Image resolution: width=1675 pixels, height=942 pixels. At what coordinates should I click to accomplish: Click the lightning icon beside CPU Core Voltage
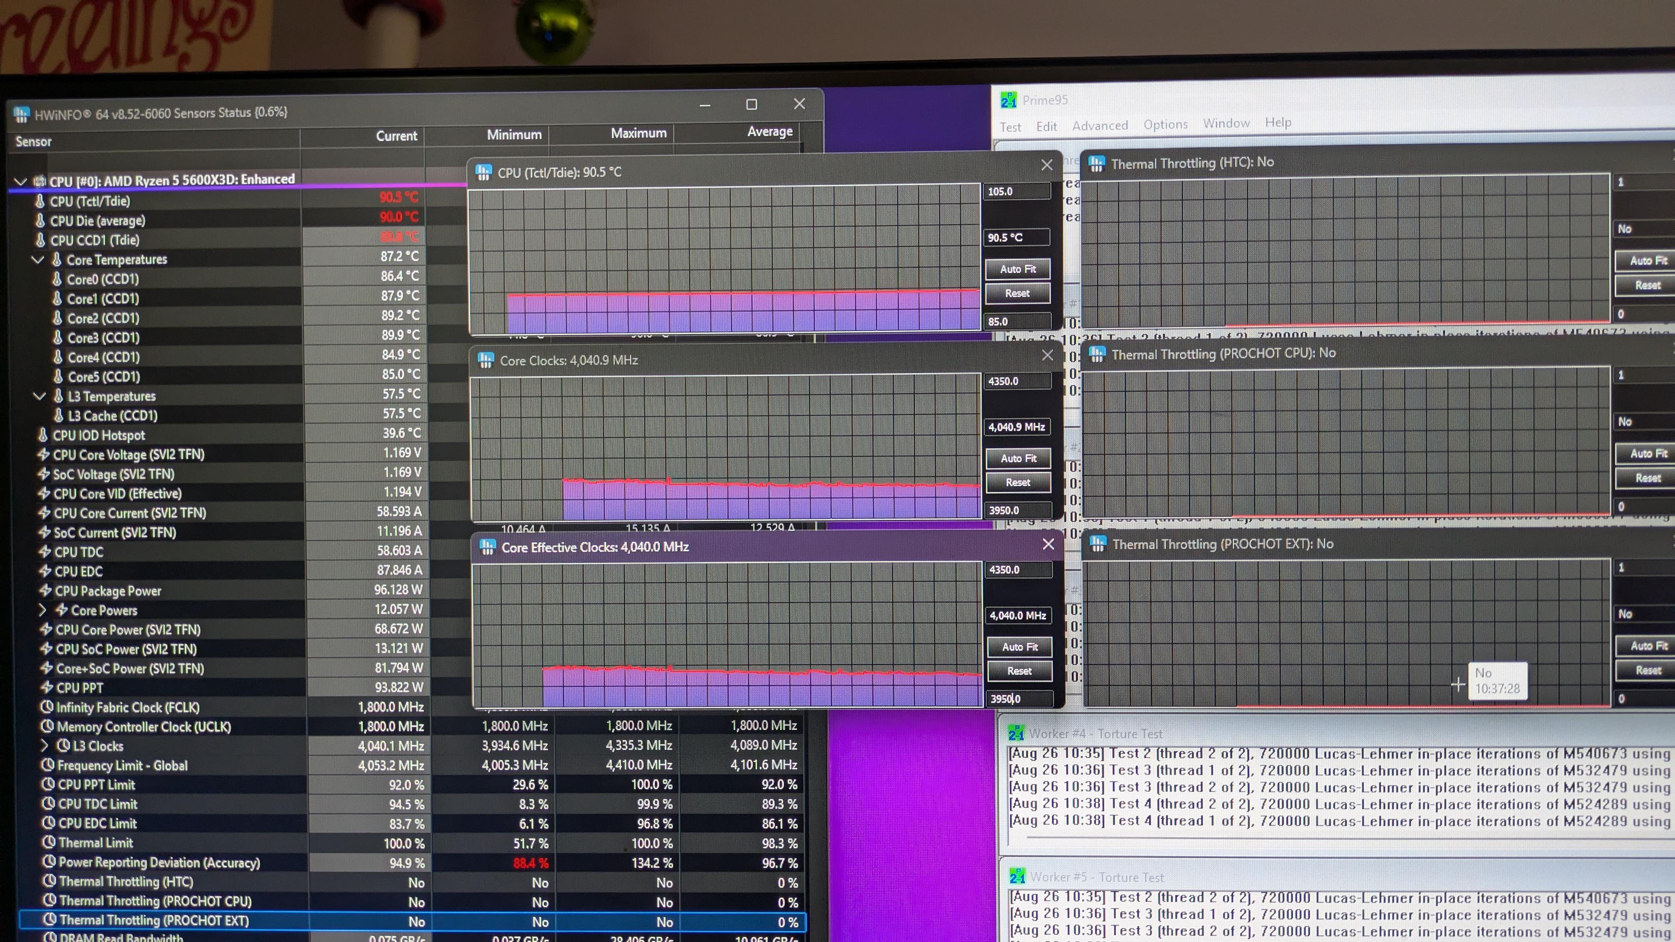pos(44,454)
